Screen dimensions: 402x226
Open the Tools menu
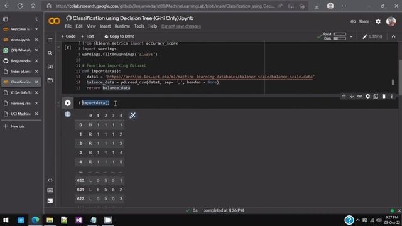(x=139, y=26)
